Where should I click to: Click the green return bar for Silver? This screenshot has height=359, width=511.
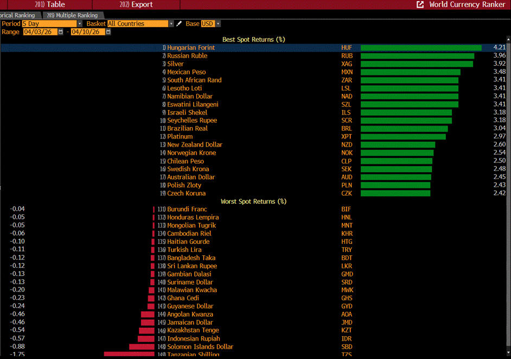(416, 64)
